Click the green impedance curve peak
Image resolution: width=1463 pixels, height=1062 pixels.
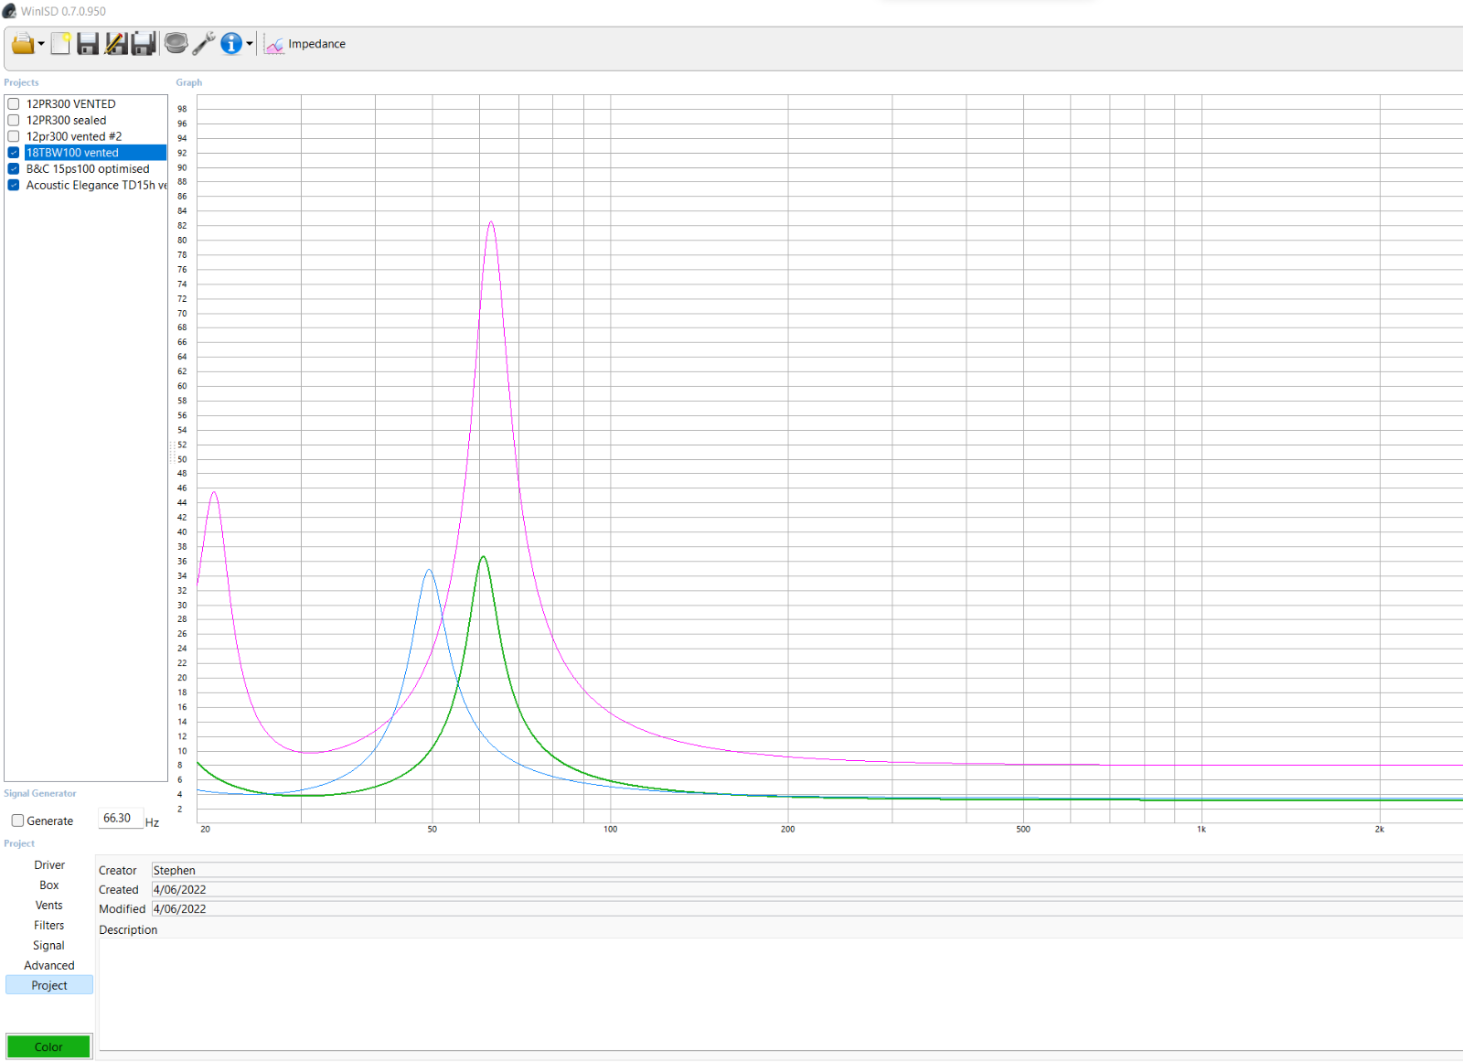(x=483, y=557)
